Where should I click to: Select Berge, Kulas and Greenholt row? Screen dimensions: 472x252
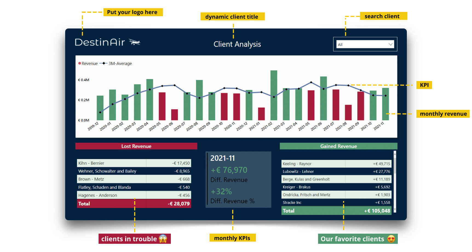[336, 179]
